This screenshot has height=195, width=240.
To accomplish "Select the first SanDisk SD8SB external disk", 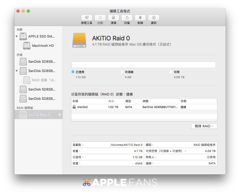I will (38, 61).
